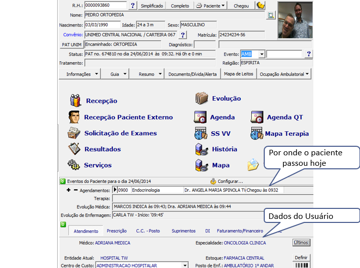Viewport: 360px width, 268px height.
Task: Open the SS VV icon
Action: click(x=201, y=133)
